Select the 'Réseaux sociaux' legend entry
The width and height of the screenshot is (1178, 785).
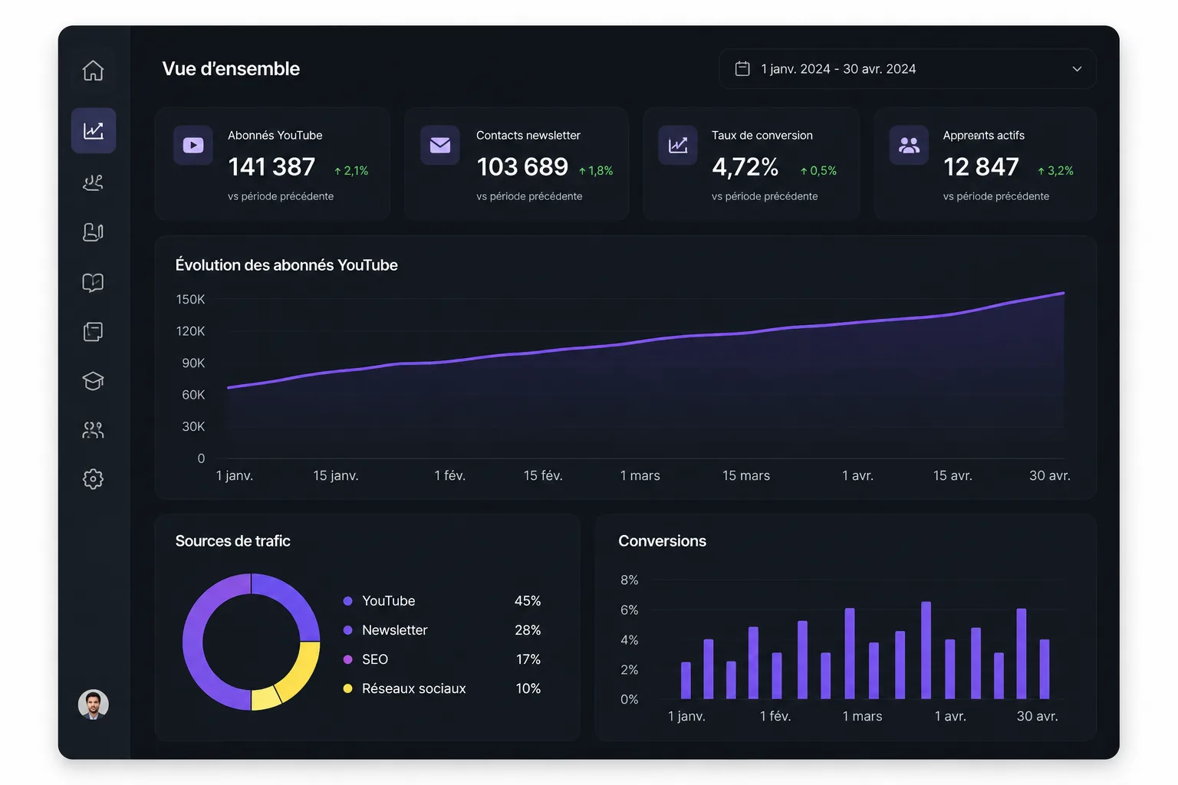[x=414, y=688]
